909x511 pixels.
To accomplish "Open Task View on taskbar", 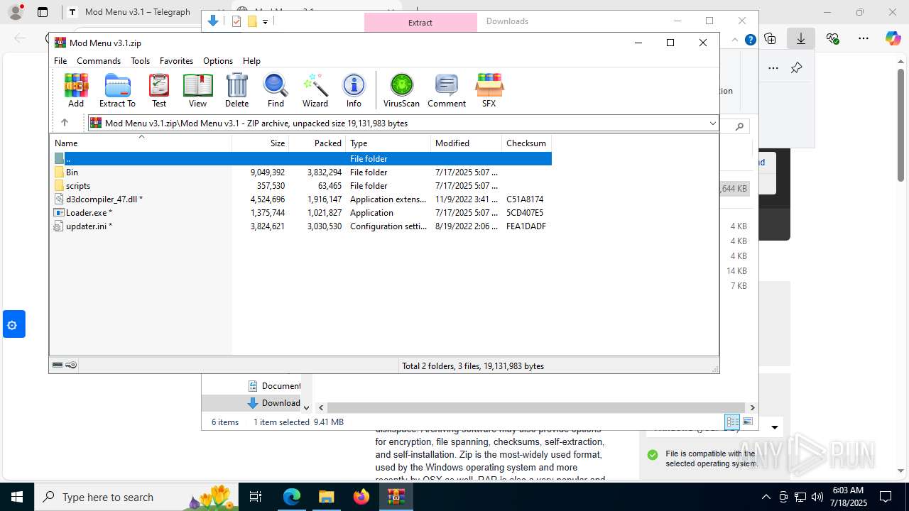I will pyautogui.click(x=256, y=497).
